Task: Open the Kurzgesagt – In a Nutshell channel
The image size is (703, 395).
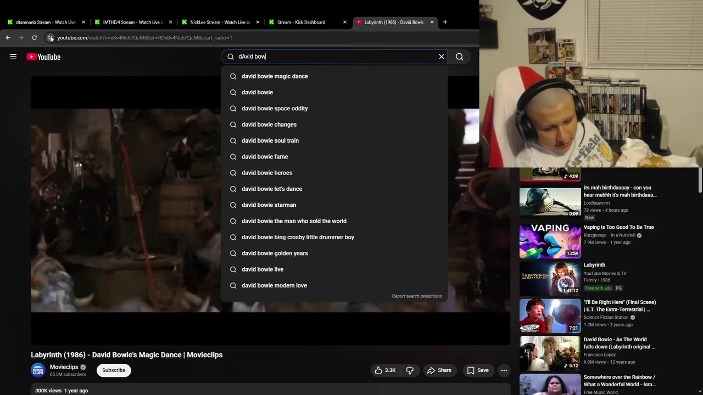Action: [610, 235]
